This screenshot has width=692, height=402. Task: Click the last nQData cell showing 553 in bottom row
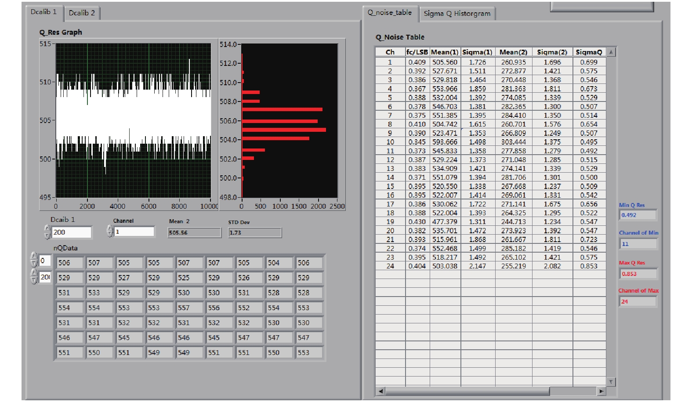(x=309, y=353)
